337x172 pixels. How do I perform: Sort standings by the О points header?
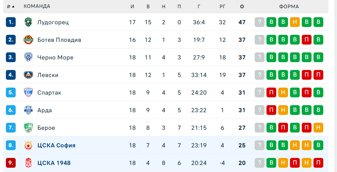pos(242,7)
